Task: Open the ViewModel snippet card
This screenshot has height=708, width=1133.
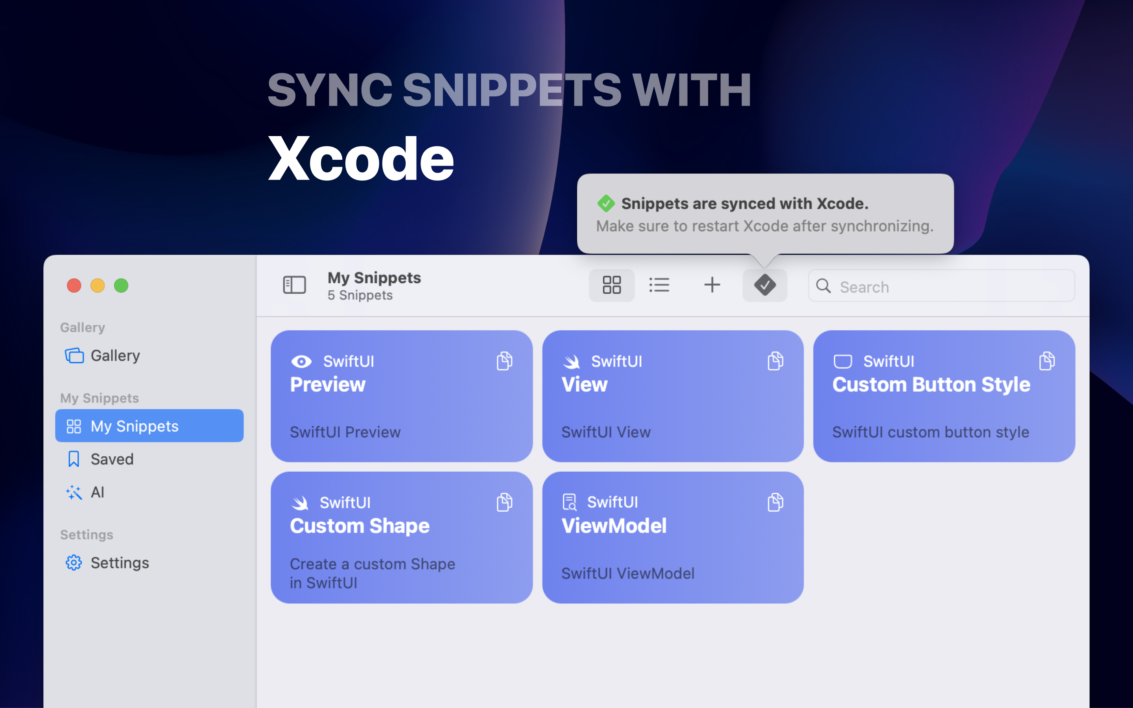Action: (x=673, y=537)
